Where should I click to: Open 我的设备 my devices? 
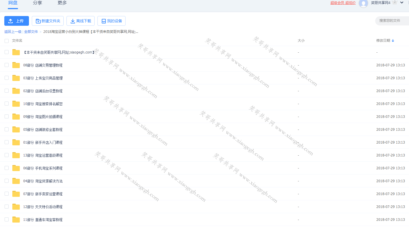coord(111,21)
